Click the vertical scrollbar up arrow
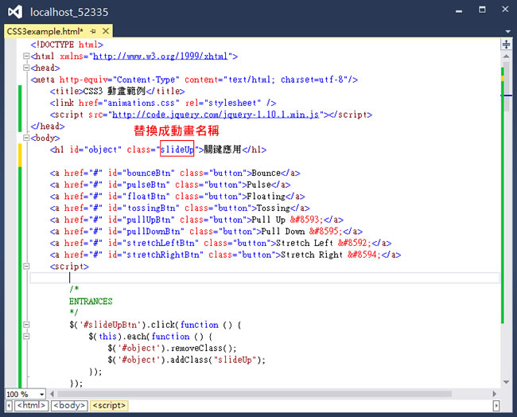The height and width of the screenshot is (417, 517). pos(506,57)
